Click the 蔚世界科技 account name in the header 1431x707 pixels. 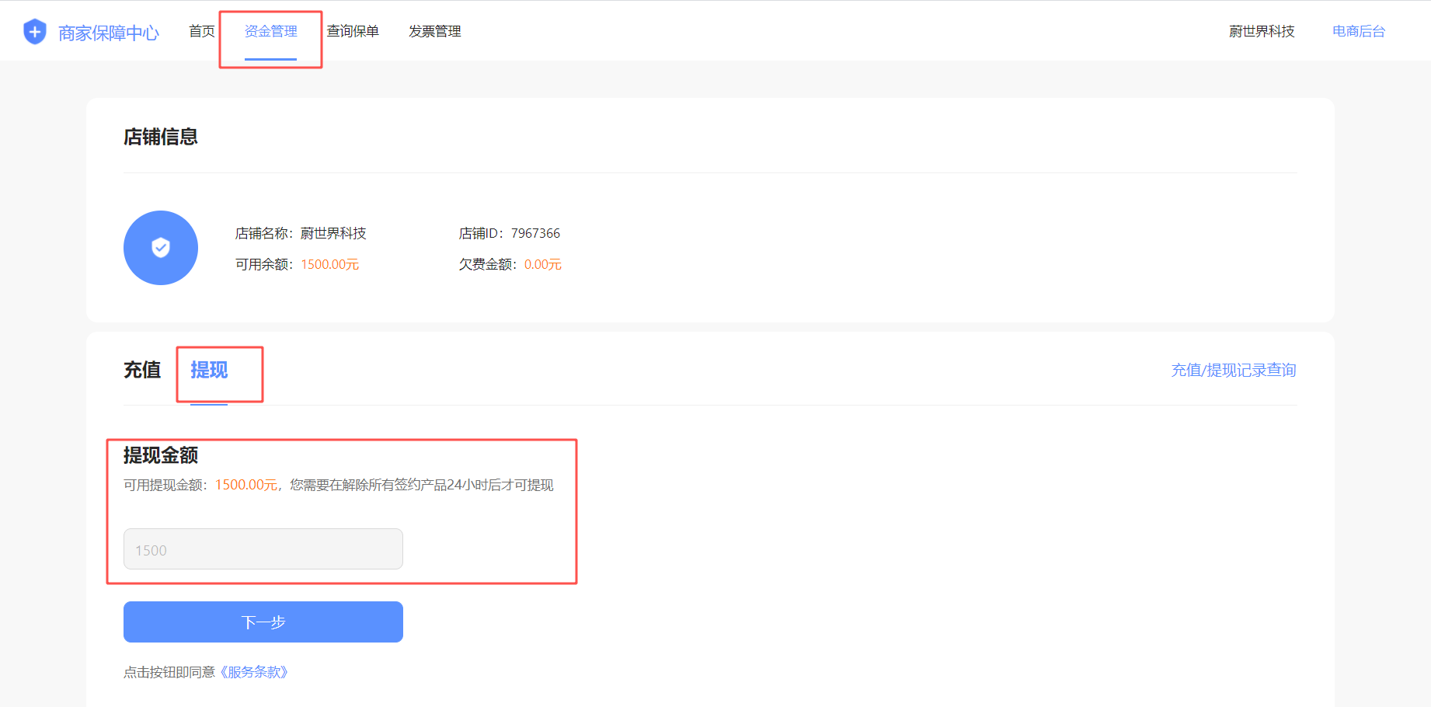1262,31
